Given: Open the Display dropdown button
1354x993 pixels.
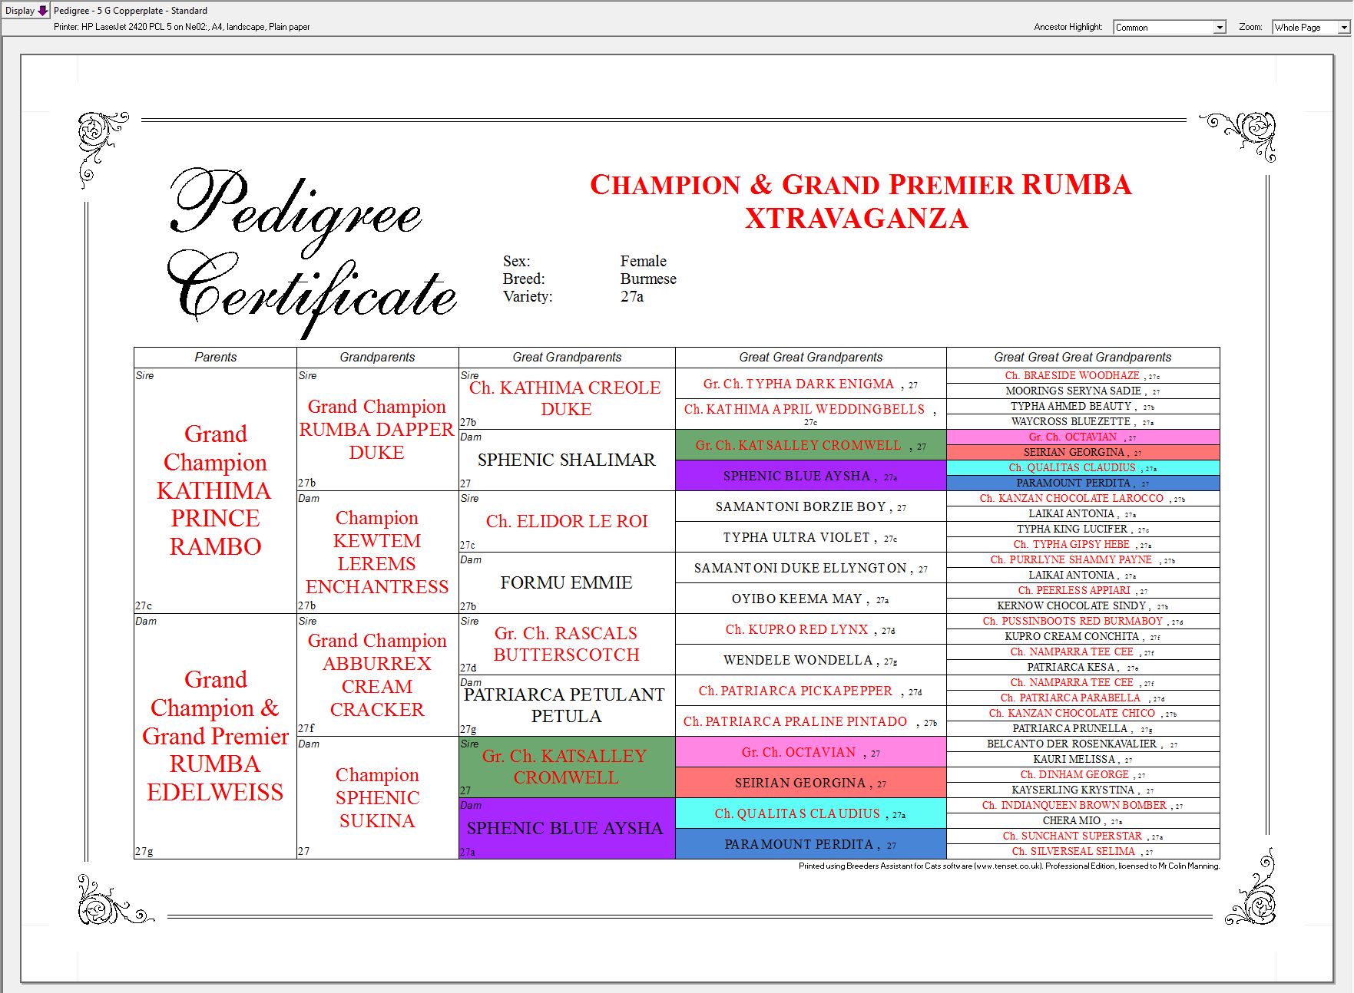Looking at the screenshot, I should point(26,10).
